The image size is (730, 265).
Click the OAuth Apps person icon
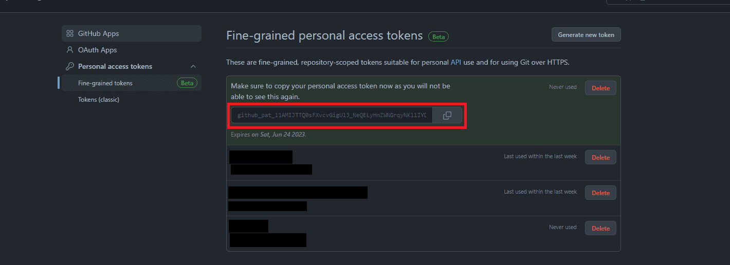coord(70,50)
